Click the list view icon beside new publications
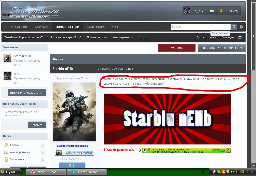 coord(240,37)
